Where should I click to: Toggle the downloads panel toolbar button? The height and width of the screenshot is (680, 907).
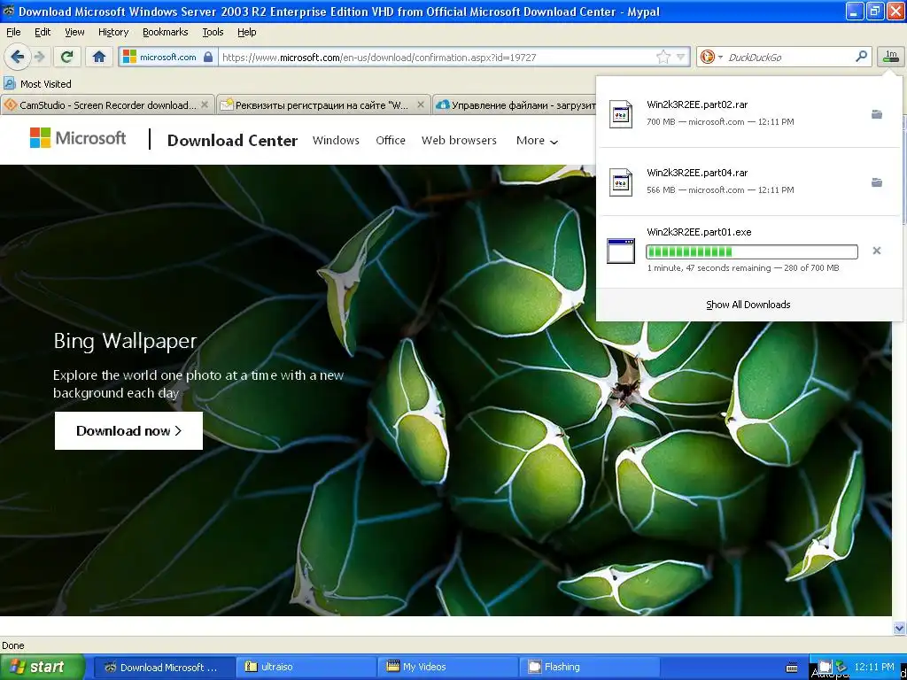891,57
